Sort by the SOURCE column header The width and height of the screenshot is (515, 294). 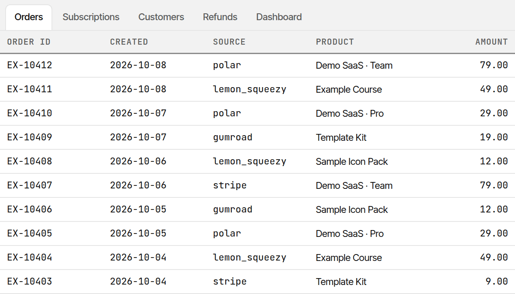229,42
